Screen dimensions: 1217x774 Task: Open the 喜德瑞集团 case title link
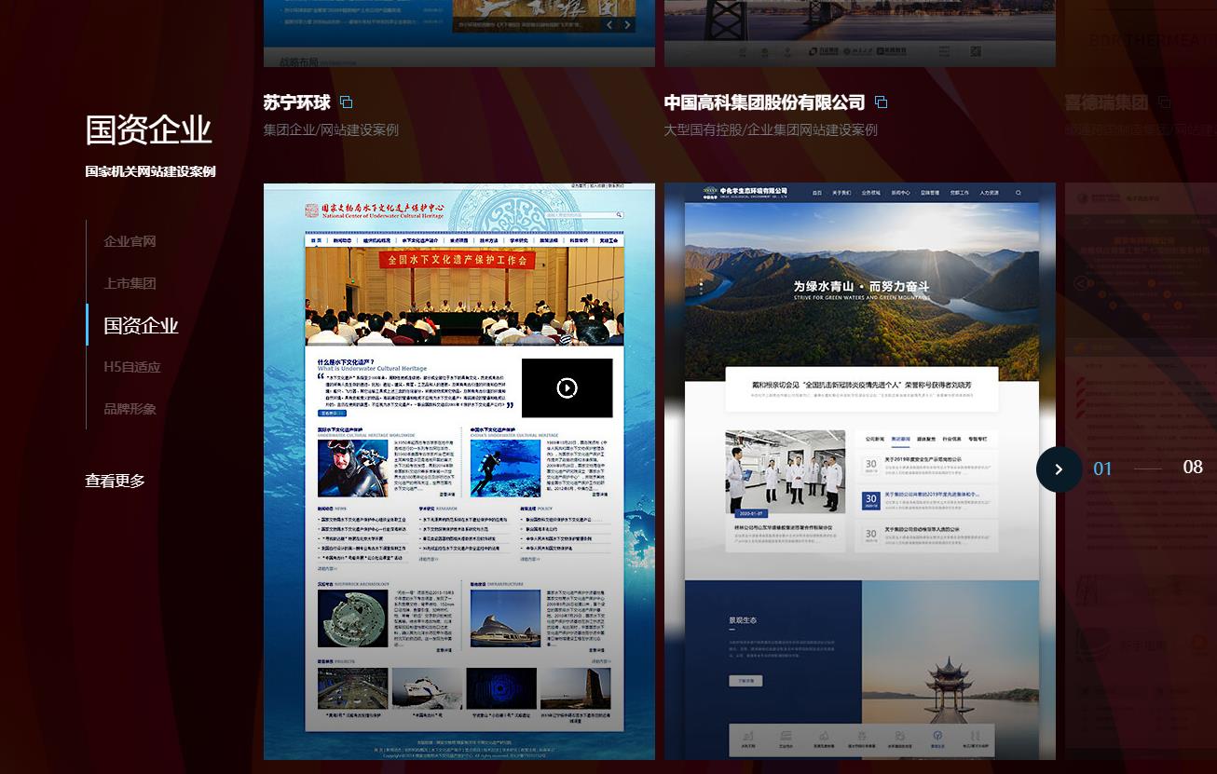click(x=1106, y=102)
